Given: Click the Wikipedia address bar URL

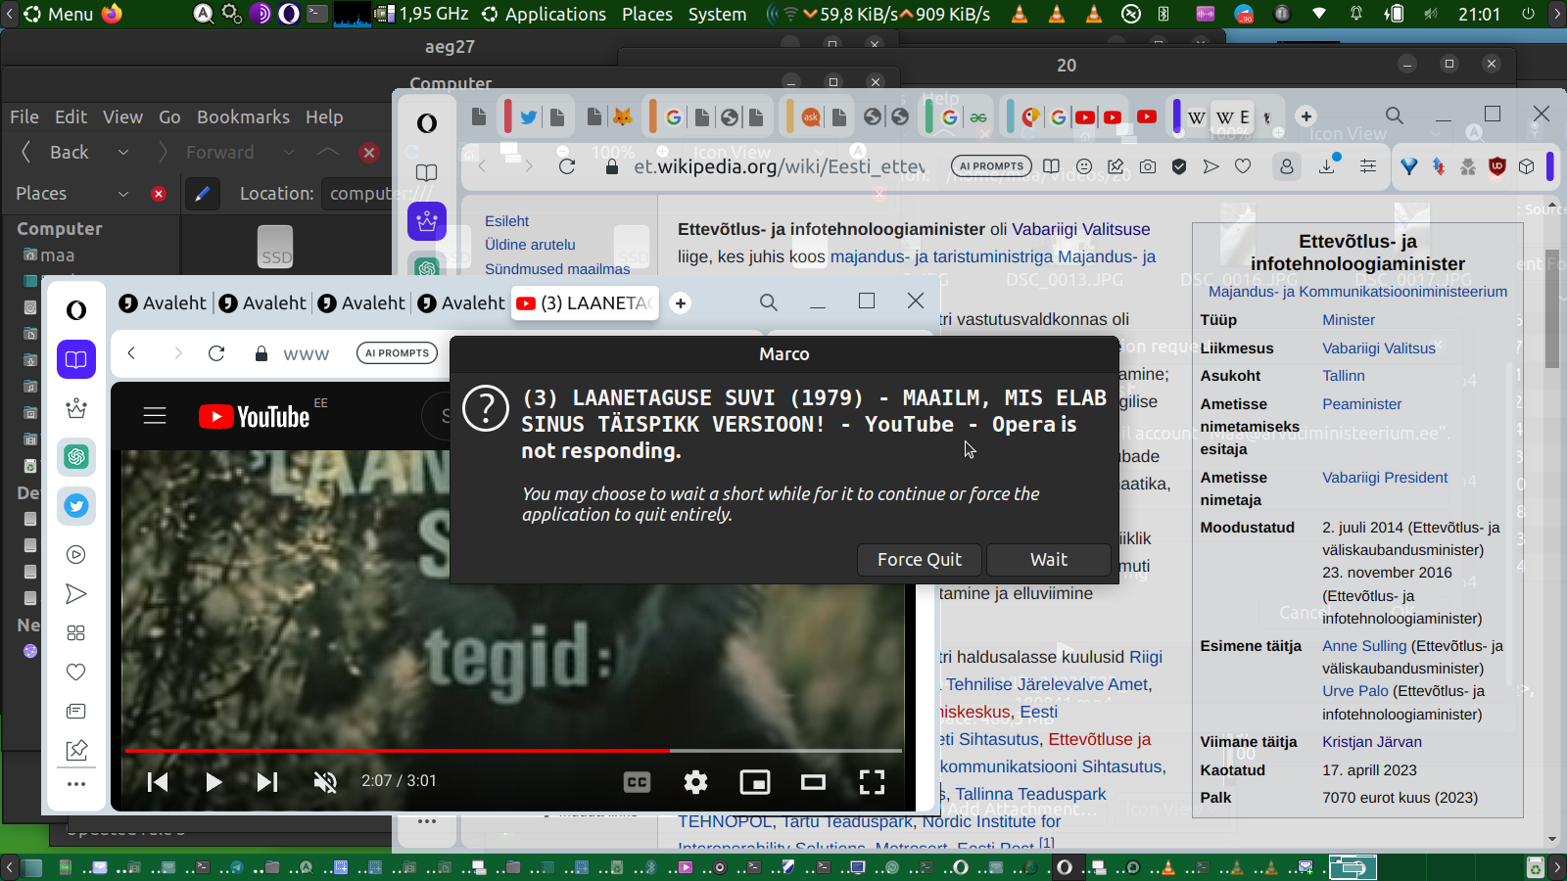Looking at the screenshot, I should click(x=779, y=166).
